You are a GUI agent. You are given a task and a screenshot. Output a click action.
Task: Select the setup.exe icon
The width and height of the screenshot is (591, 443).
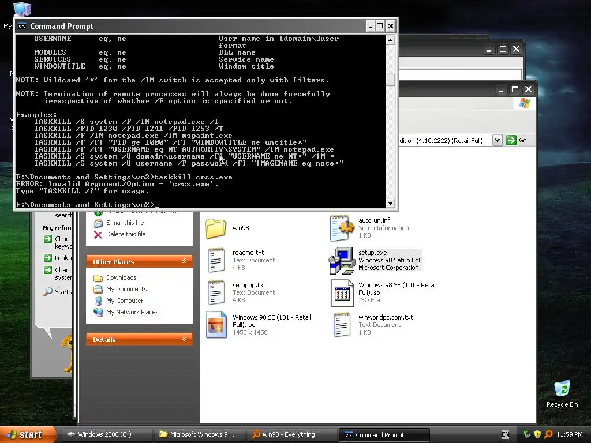pos(342,261)
